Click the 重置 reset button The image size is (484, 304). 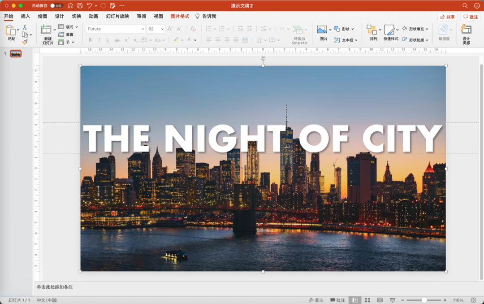66,35
